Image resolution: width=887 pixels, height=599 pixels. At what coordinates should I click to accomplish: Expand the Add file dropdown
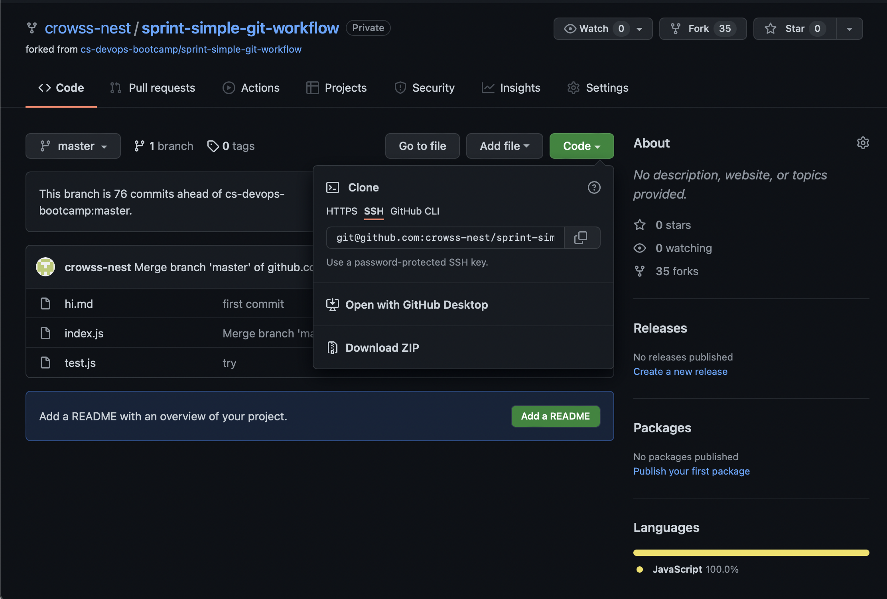coord(505,146)
